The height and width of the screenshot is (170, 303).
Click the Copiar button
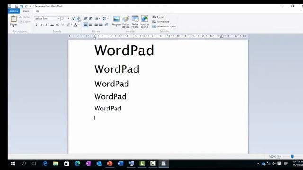(x=25, y=22)
